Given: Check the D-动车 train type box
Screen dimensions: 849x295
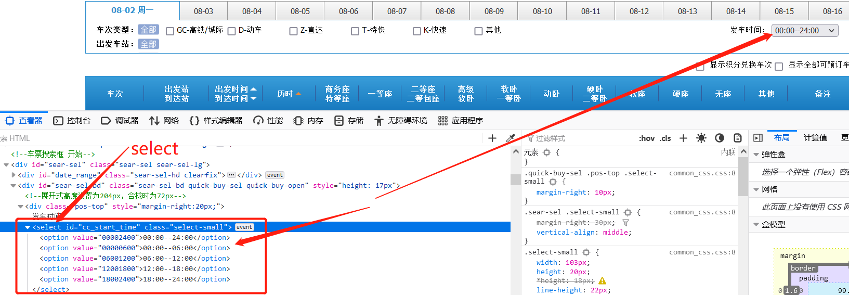Looking at the screenshot, I should click(232, 31).
